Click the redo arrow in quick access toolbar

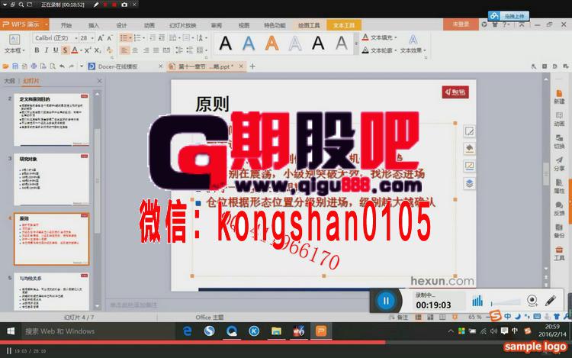pos(72,66)
